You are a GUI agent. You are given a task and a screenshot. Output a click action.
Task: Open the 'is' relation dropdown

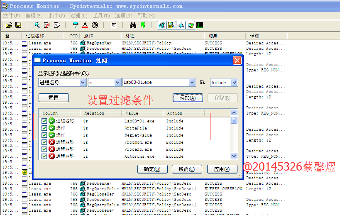(x=117, y=83)
